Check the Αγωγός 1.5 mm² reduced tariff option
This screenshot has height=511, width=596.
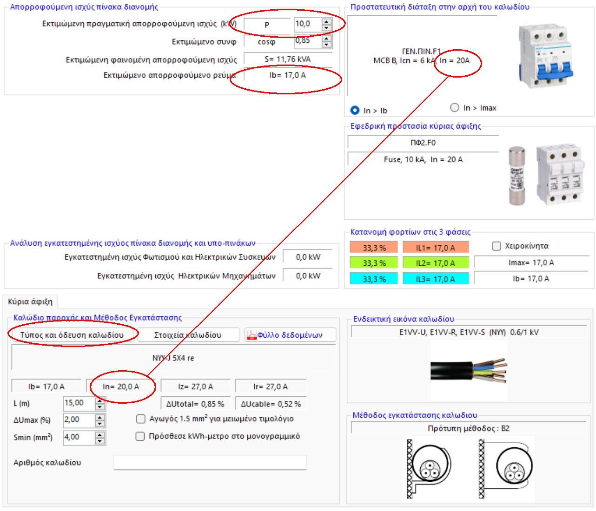click(141, 419)
